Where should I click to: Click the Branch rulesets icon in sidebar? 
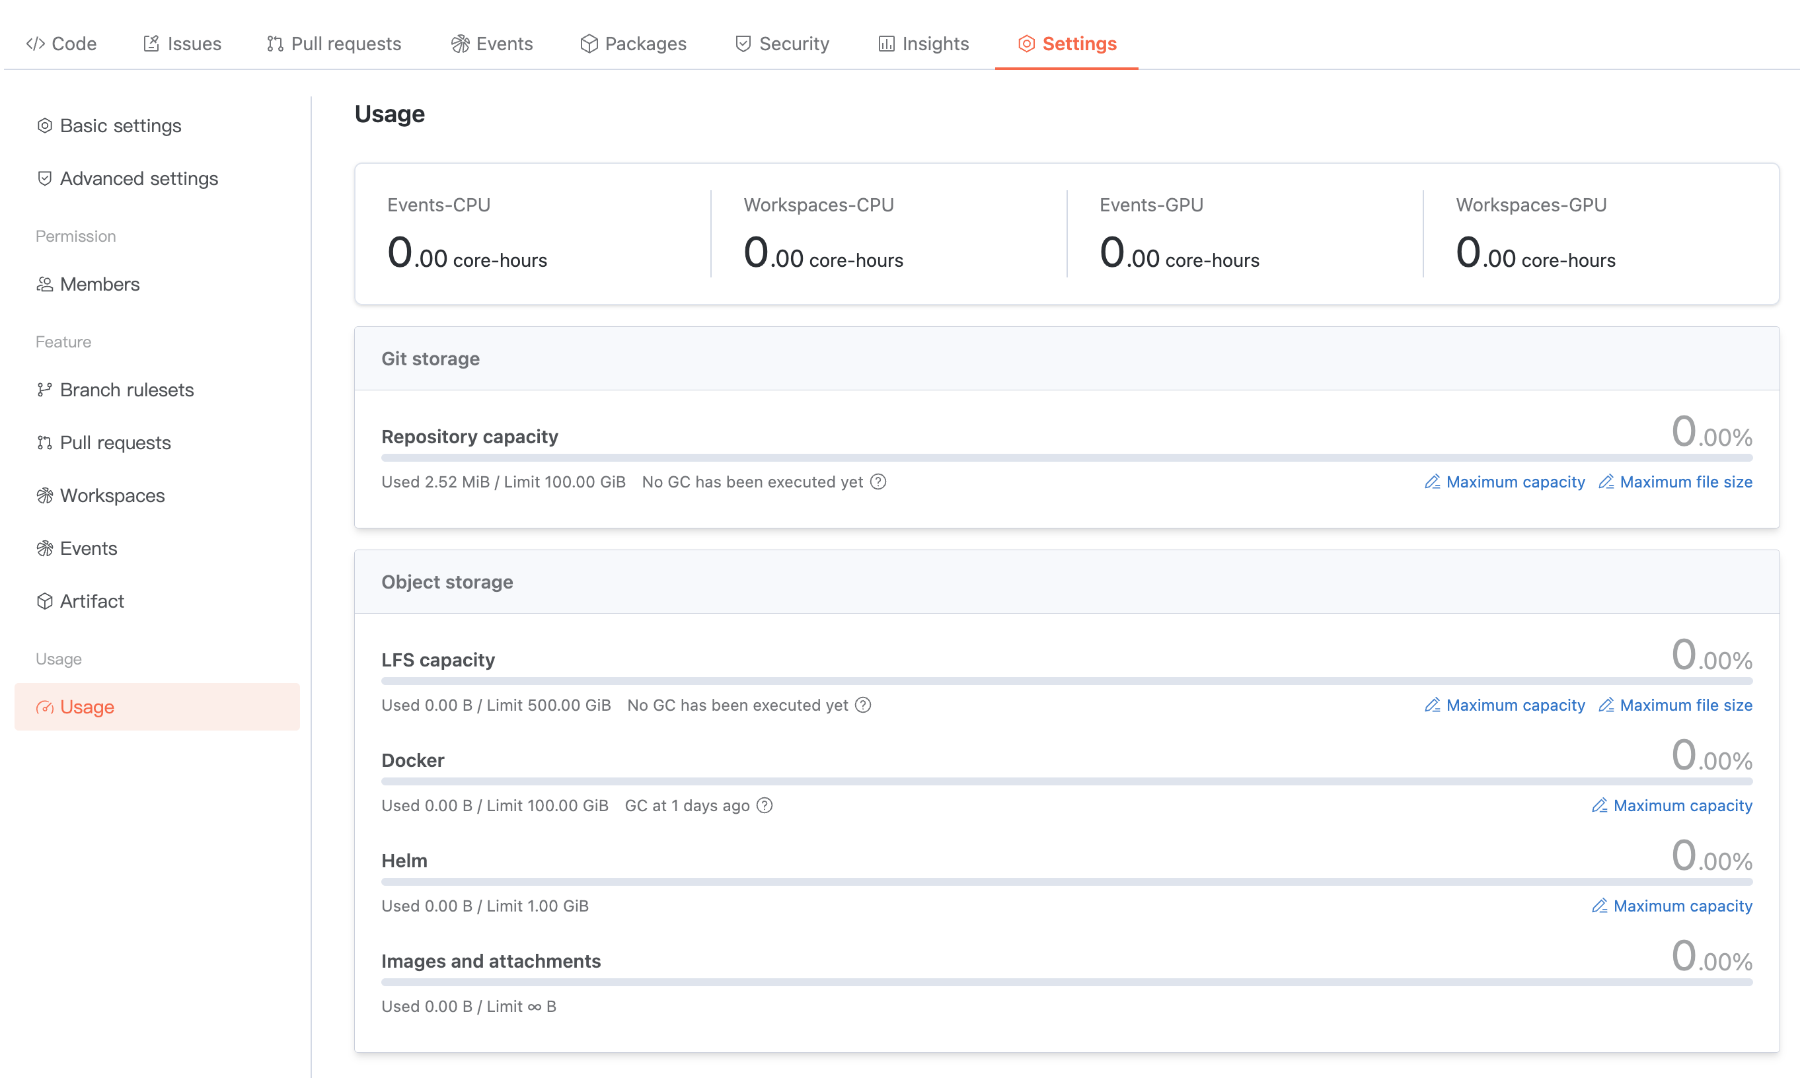[x=45, y=389]
